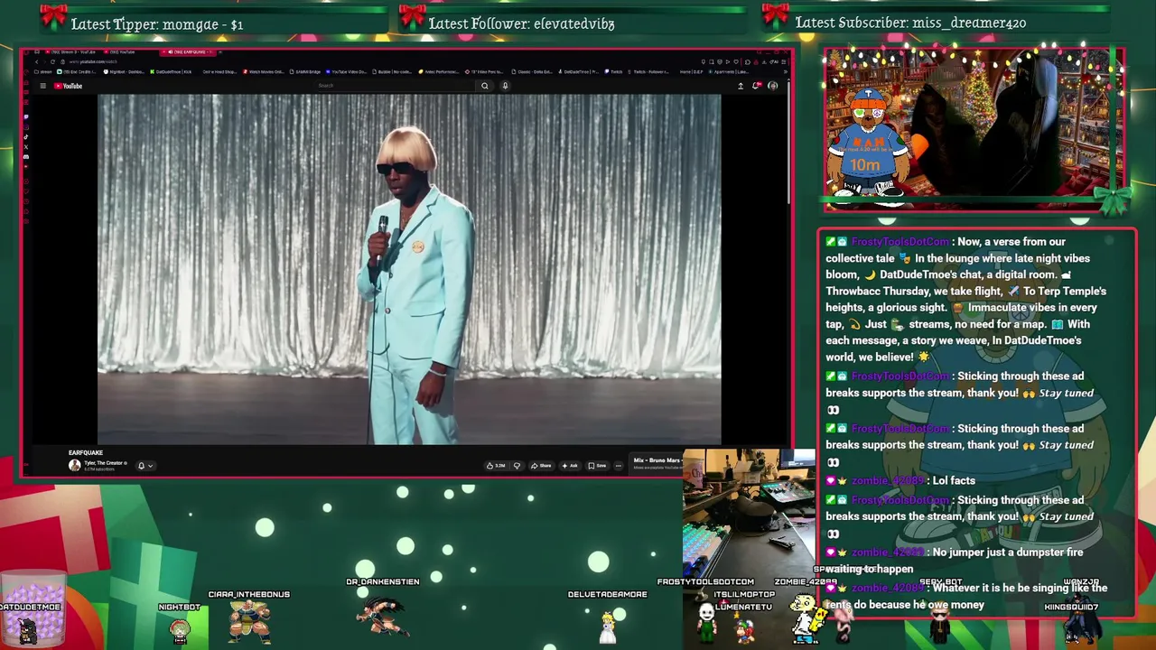This screenshot has height=650, width=1156.
Task: Click the EARFQUAKE video title text
Action: (x=86, y=453)
